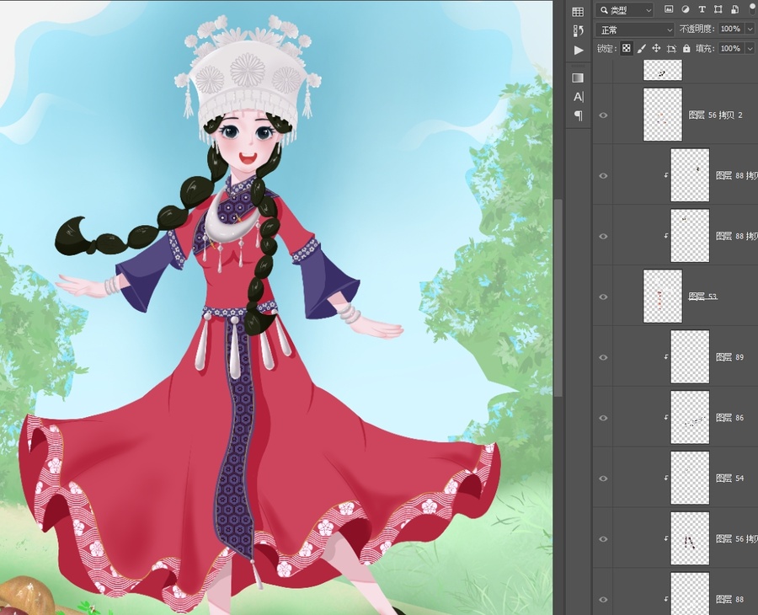This screenshot has width=758, height=615.
Task: Click lock image pixels brush icon
Action: [x=642, y=48]
